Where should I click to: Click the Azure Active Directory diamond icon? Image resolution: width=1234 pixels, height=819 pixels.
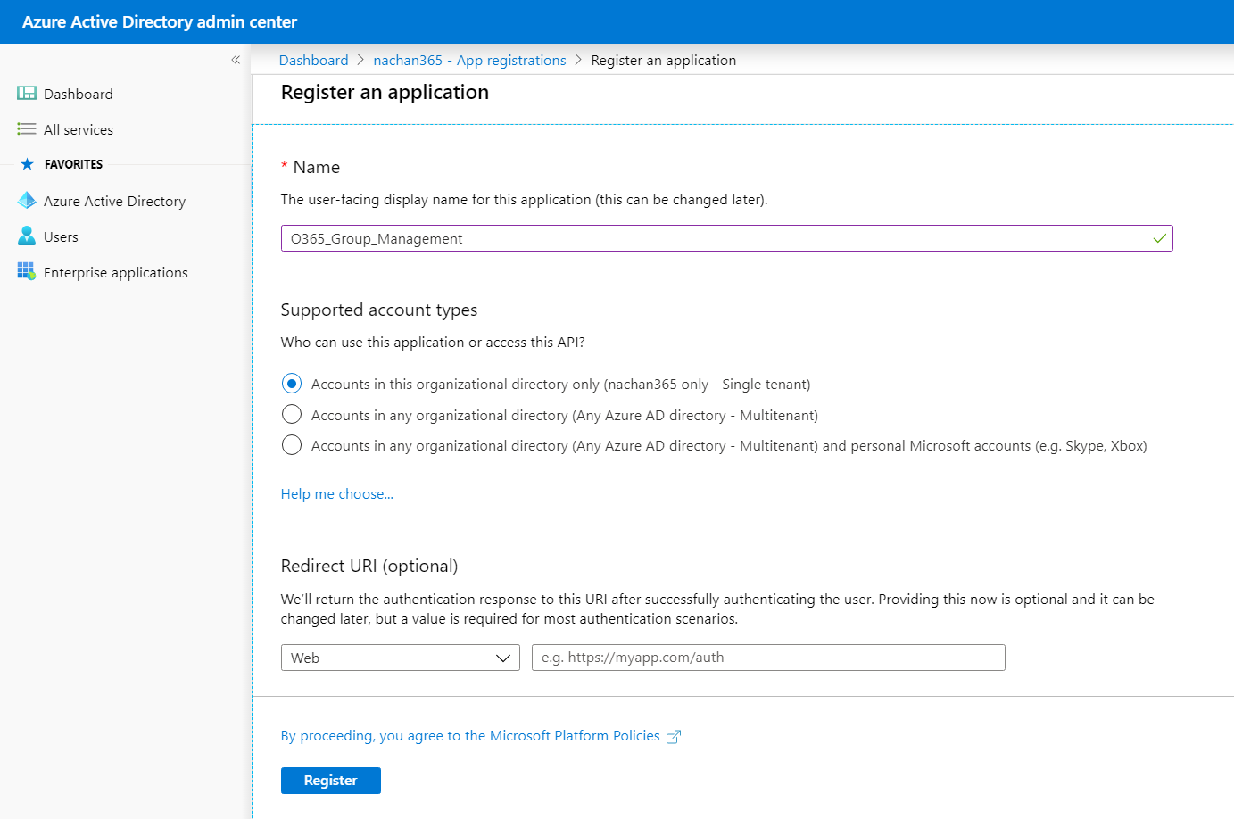tap(27, 201)
